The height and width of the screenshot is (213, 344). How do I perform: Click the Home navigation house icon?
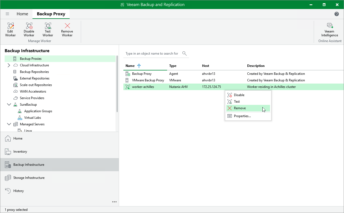tap(8, 138)
